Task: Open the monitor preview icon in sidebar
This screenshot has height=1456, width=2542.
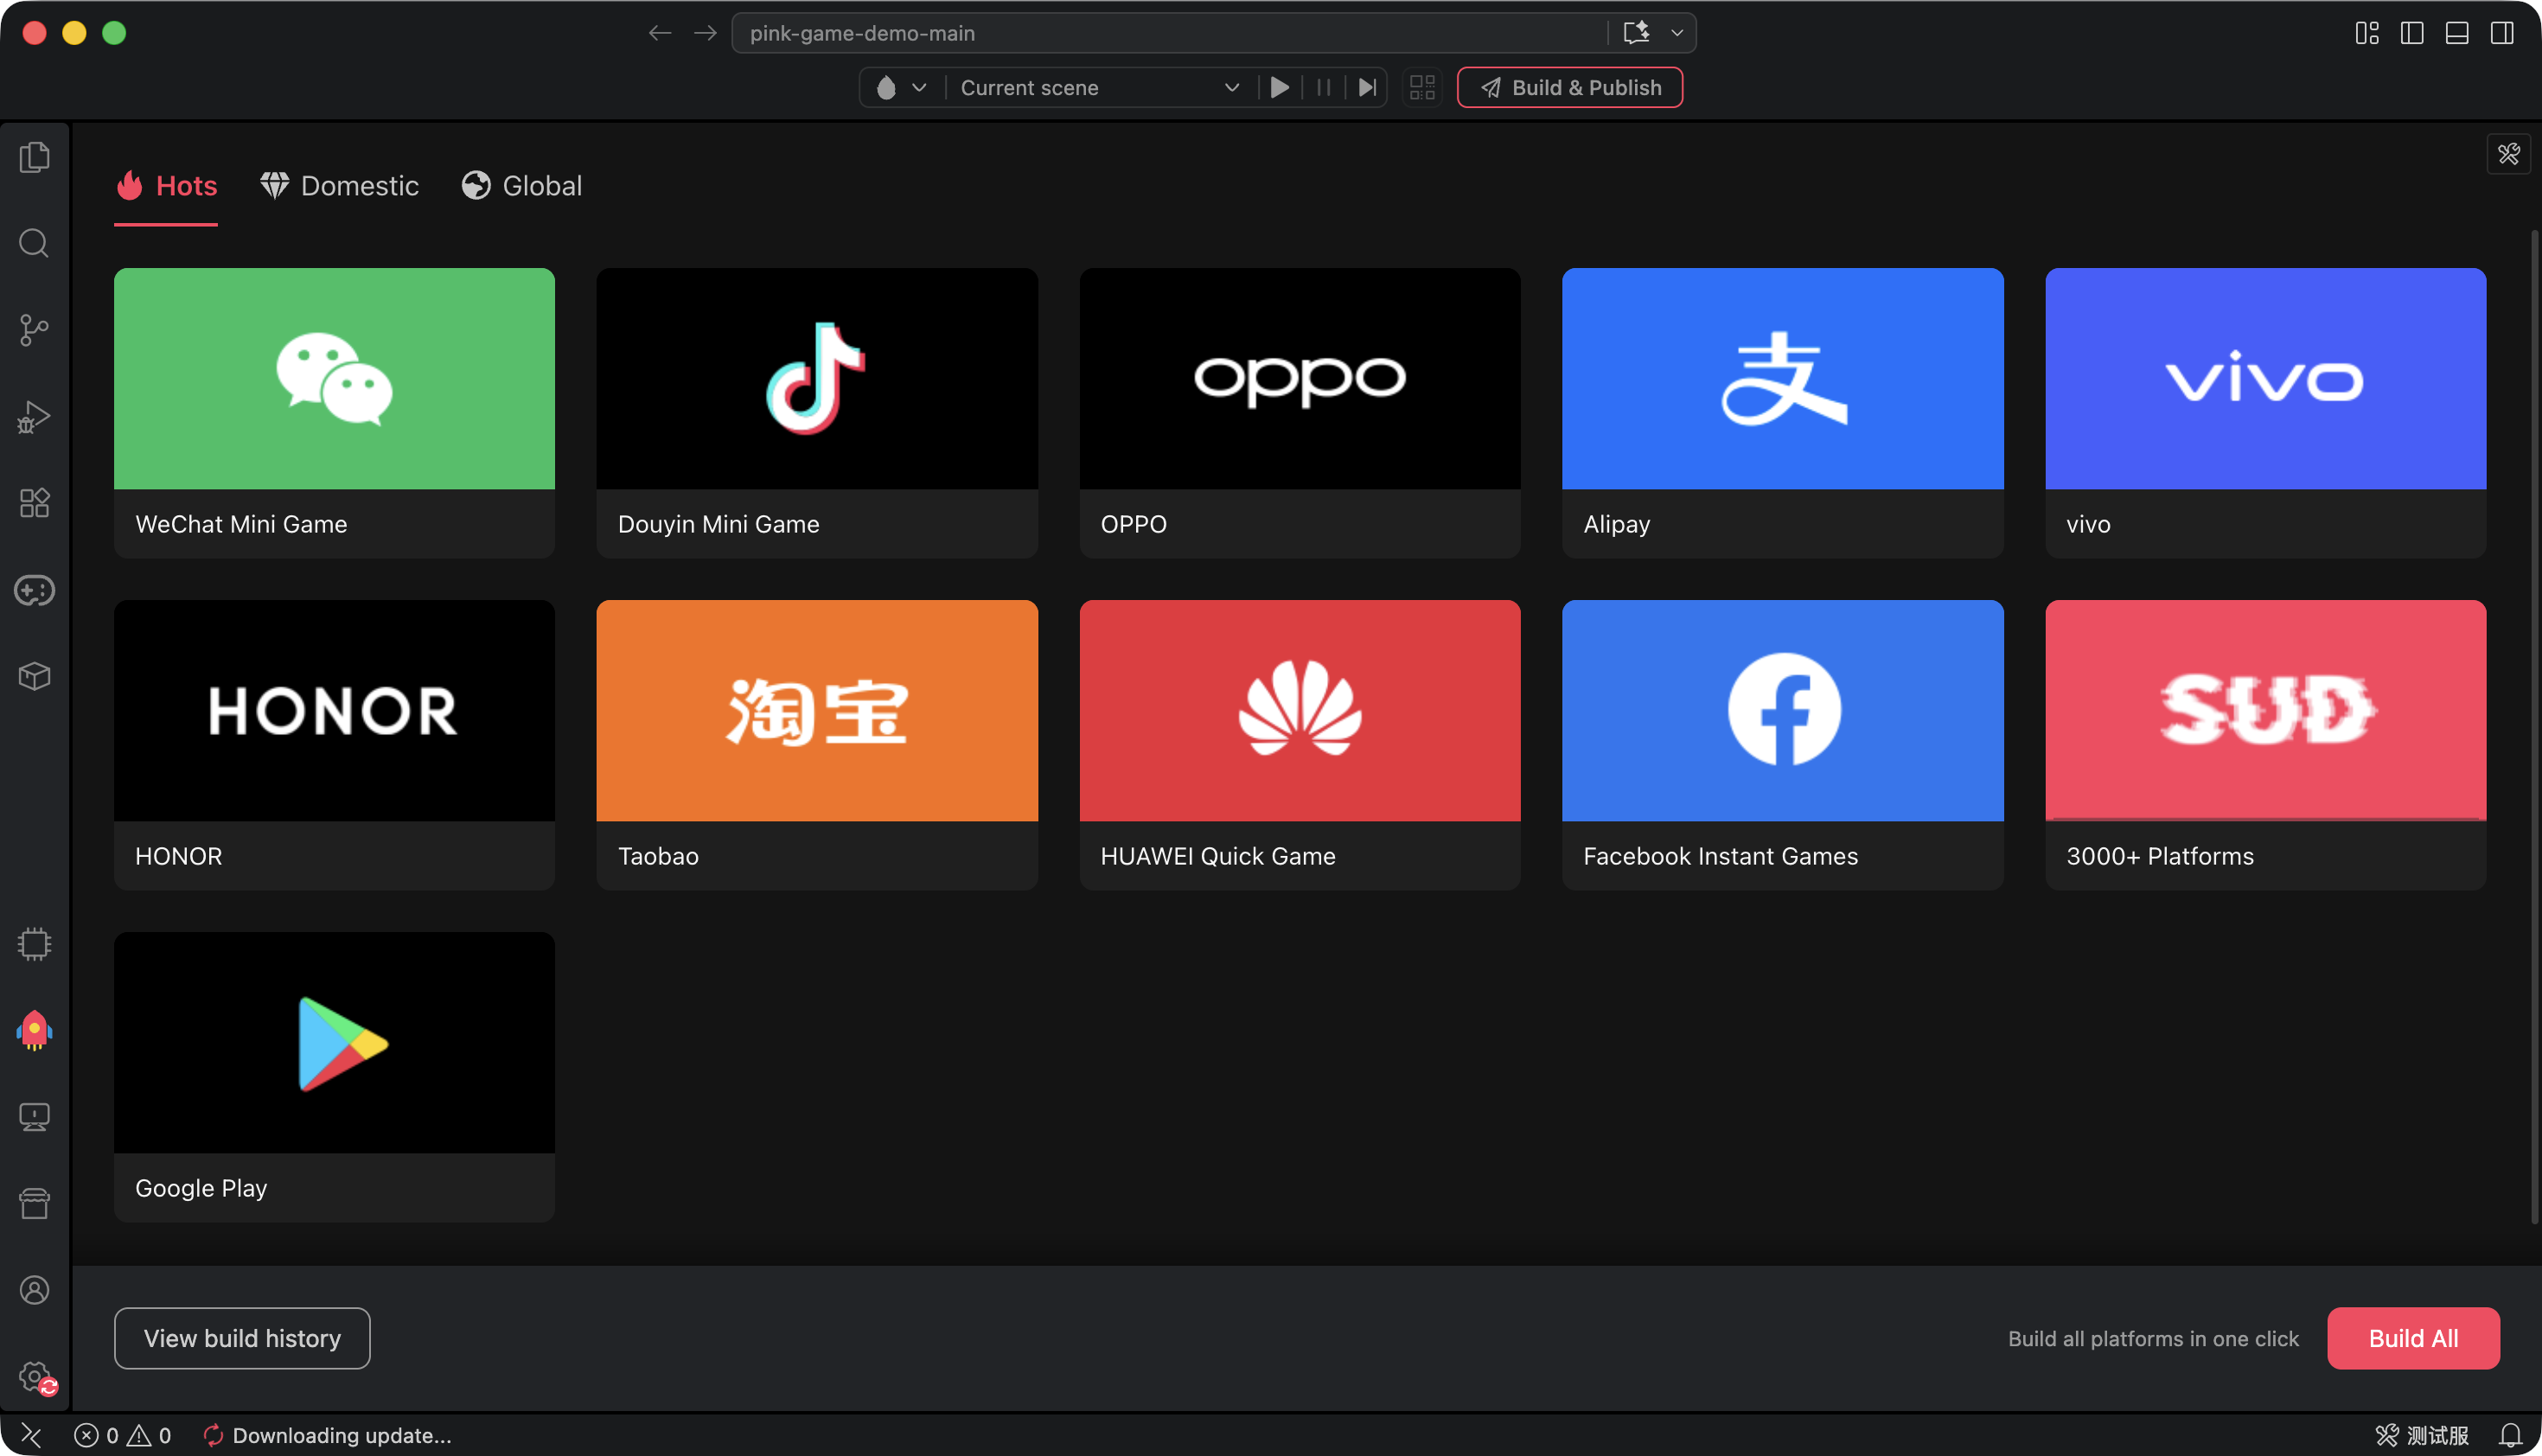Action: pyautogui.click(x=35, y=1117)
